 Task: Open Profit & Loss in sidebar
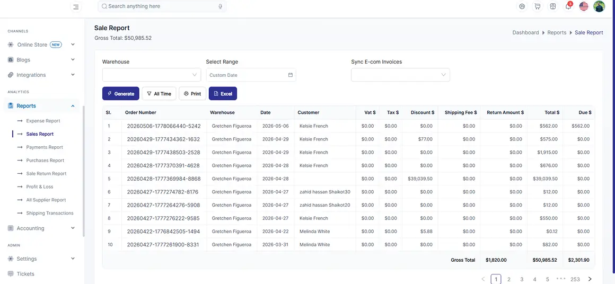click(40, 187)
